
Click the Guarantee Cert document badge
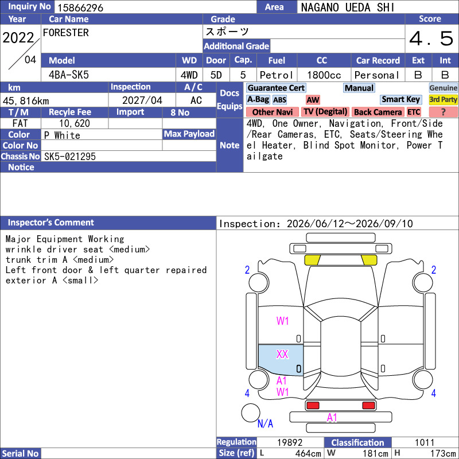coord(276,88)
